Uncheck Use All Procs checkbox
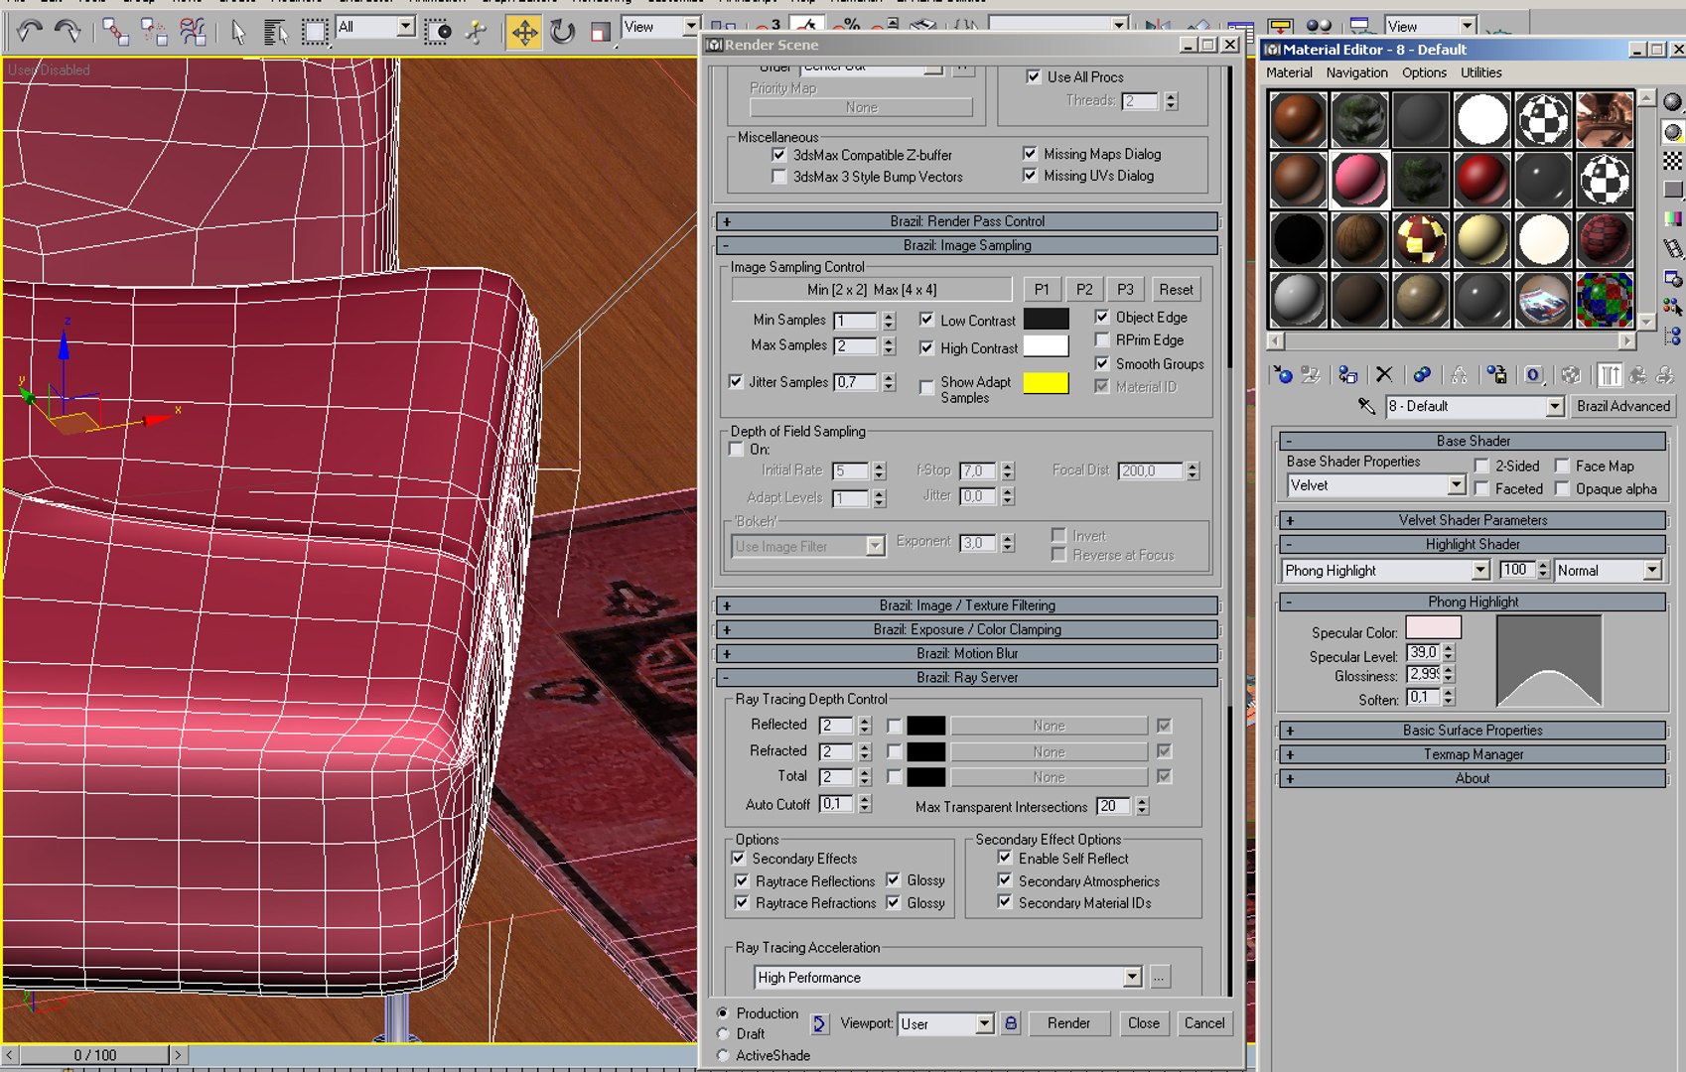The height and width of the screenshot is (1072, 1686). pyautogui.click(x=1034, y=76)
